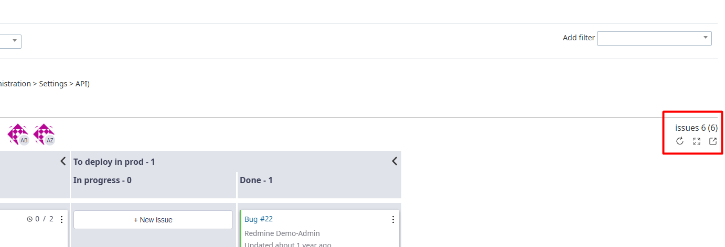Open three-dot menu beside the 0 / 2 time

pyautogui.click(x=61, y=219)
